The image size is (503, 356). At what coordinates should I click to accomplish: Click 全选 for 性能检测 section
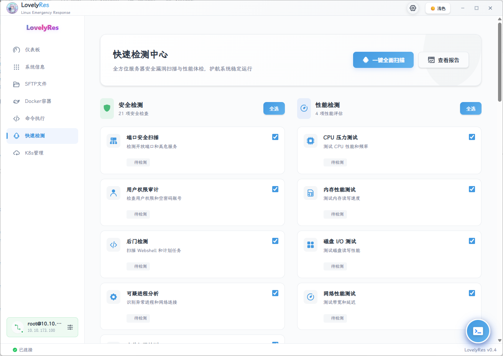point(471,109)
